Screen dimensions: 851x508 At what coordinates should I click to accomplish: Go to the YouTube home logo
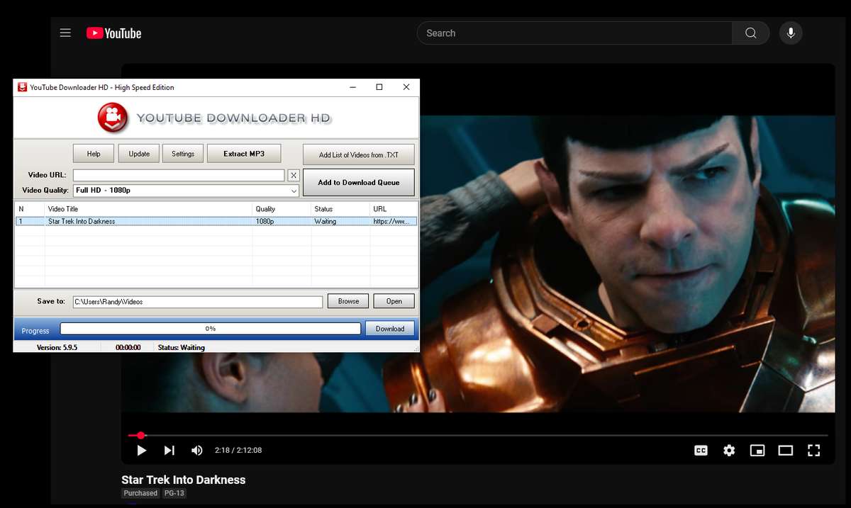[113, 33]
